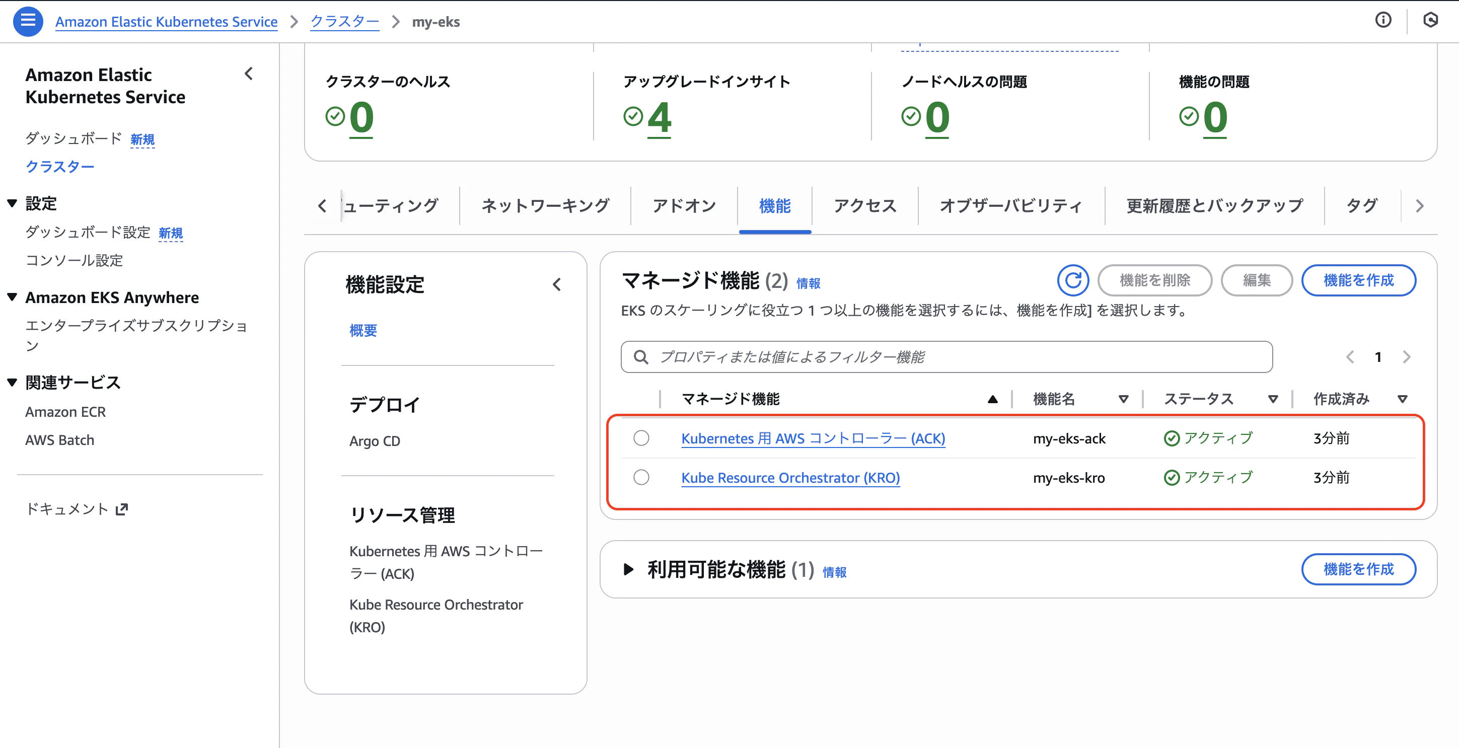Click the upgrade insights count of 4
The image size is (1459, 748).
[661, 117]
